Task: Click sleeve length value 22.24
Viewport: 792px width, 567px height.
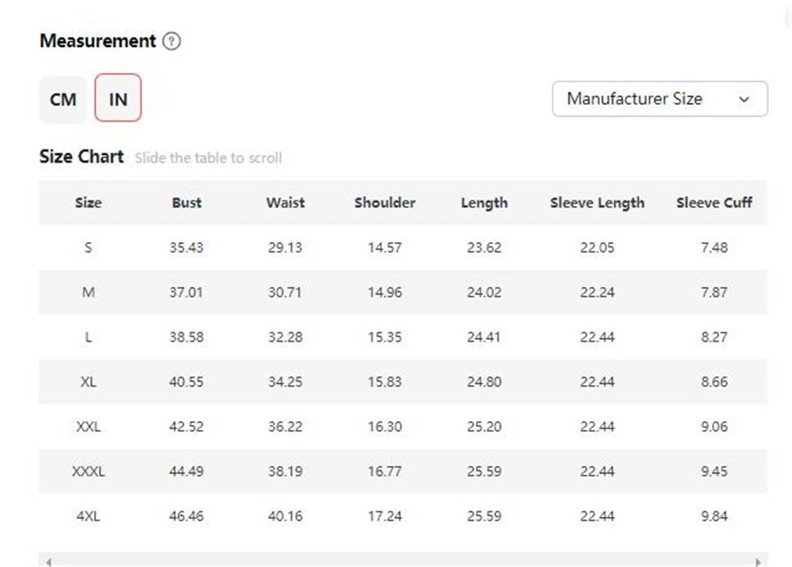Action: [x=597, y=292]
